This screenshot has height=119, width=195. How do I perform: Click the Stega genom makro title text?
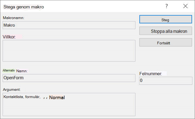[x=24, y=7]
